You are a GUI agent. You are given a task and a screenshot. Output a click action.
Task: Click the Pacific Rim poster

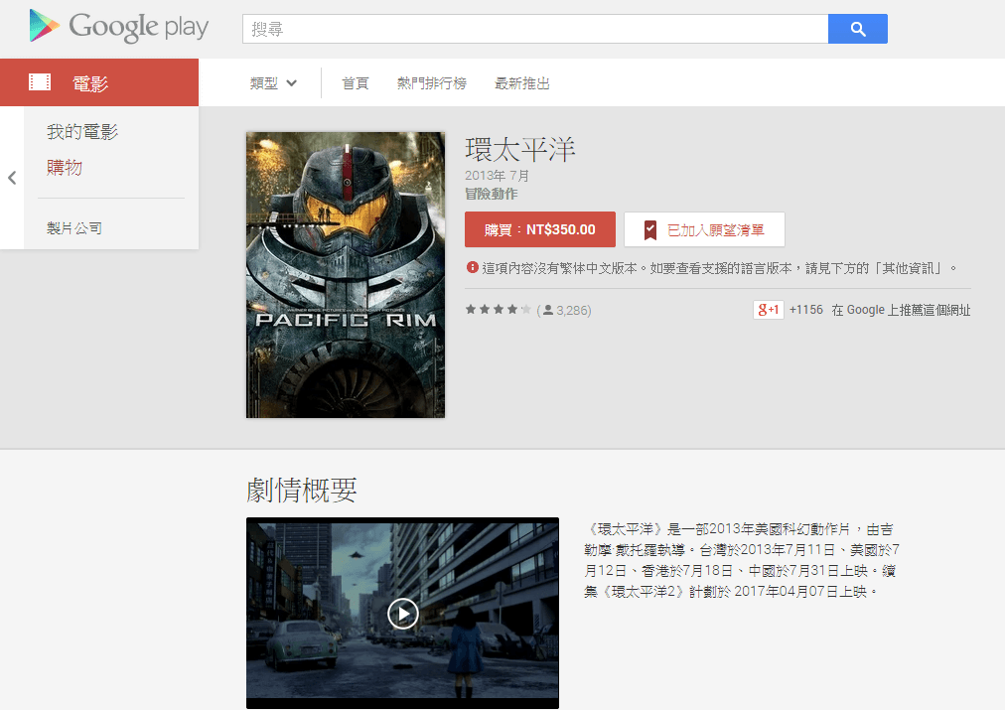346,275
